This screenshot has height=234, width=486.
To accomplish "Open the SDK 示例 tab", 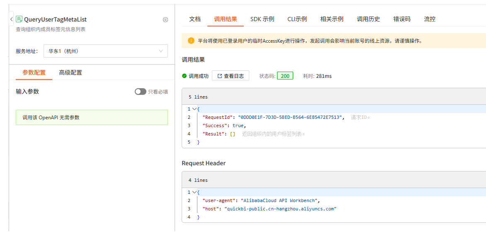I will point(262,19).
